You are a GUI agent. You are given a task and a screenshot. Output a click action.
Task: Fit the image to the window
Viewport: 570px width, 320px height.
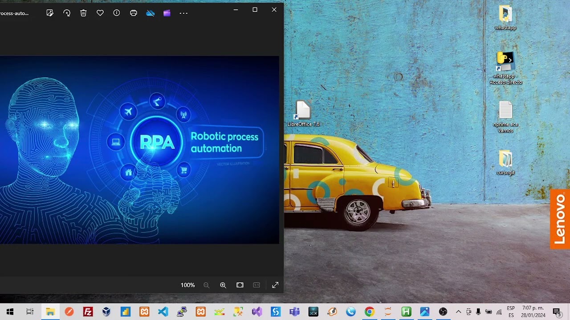tap(240, 285)
